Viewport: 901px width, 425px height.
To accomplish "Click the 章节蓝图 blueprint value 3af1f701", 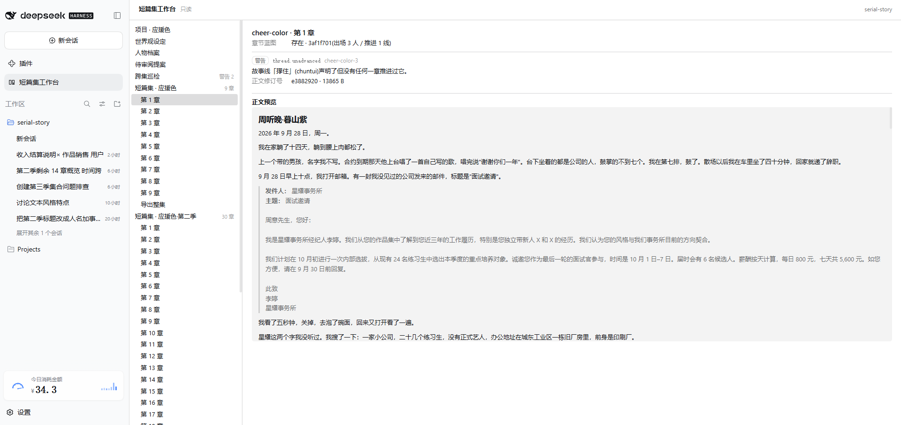I will [x=320, y=43].
